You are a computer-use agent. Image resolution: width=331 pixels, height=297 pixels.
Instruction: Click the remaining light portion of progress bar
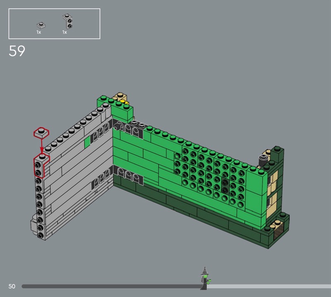click(269, 286)
